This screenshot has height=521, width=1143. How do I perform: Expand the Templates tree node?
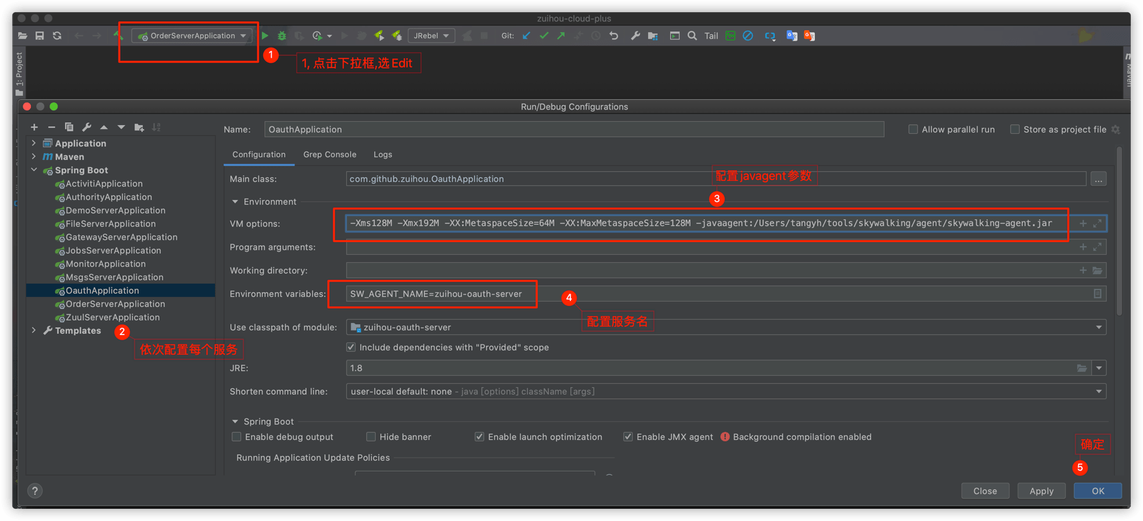tap(34, 330)
